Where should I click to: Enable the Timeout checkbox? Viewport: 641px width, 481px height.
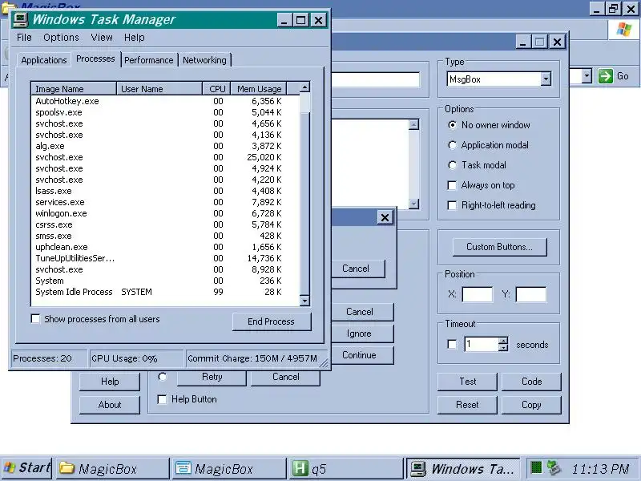point(452,345)
